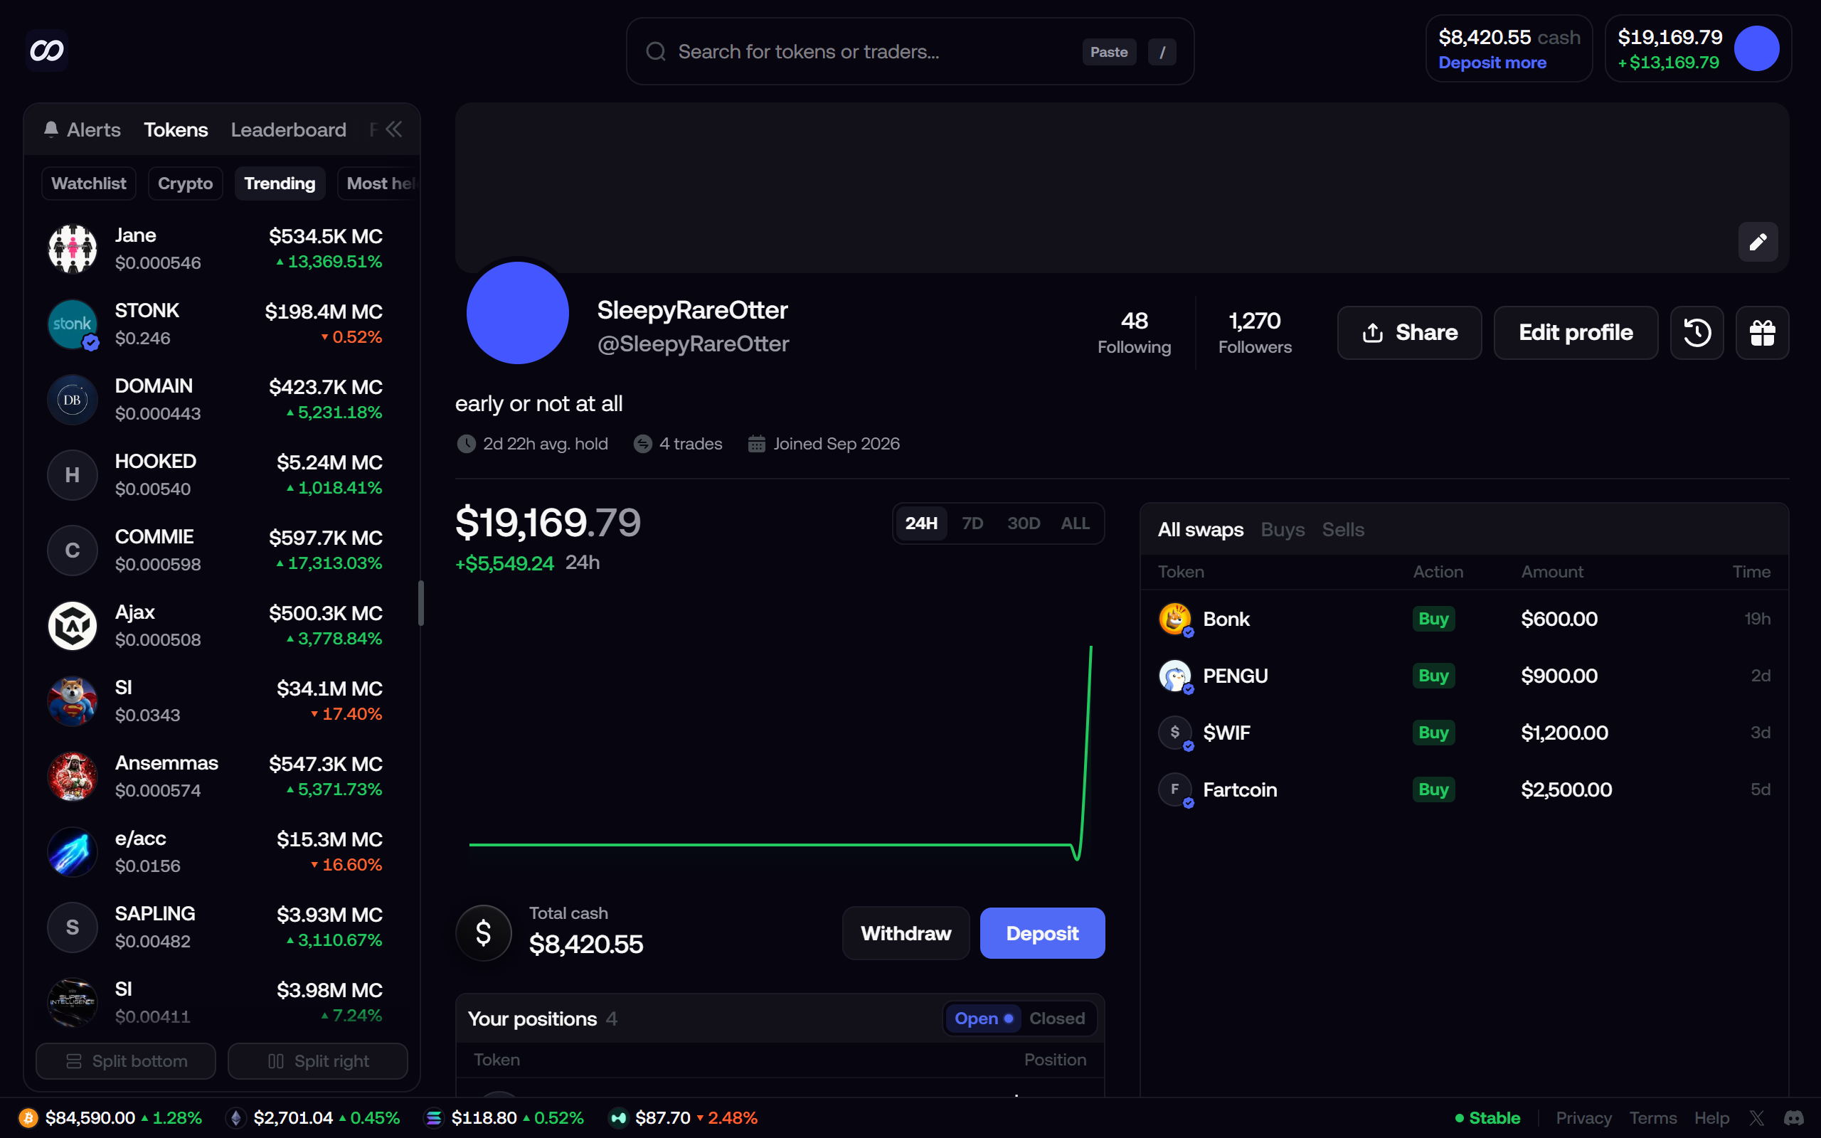Screen dimensions: 1821x1138
Task: Open the gift rewards icon
Action: (1762, 333)
